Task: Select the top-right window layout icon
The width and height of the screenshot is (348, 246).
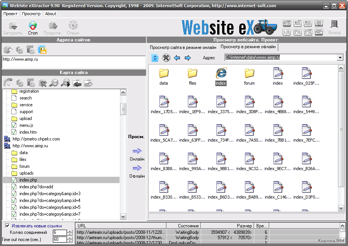Action: click(x=319, y=23)
